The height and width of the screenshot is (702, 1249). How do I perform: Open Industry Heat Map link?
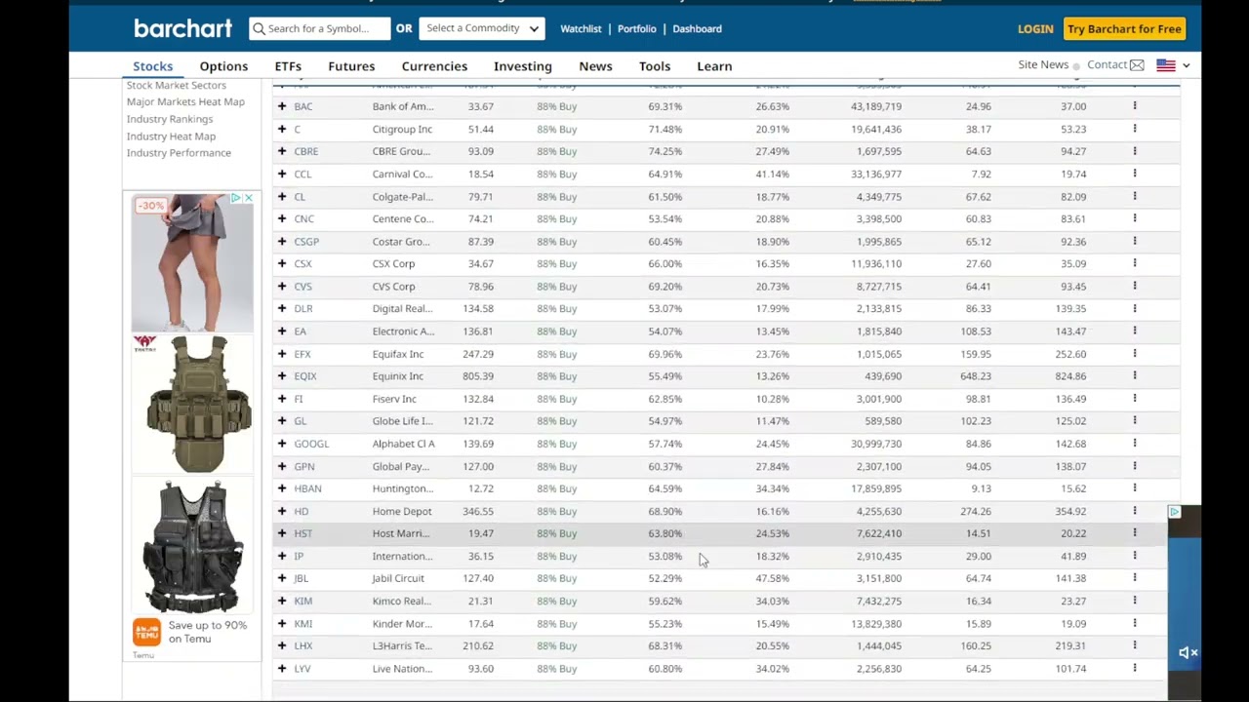click(x=171, y=136)
